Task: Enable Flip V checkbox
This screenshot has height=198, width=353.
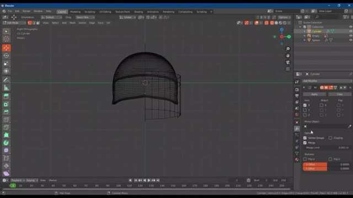Action: [x=330, y=159]
